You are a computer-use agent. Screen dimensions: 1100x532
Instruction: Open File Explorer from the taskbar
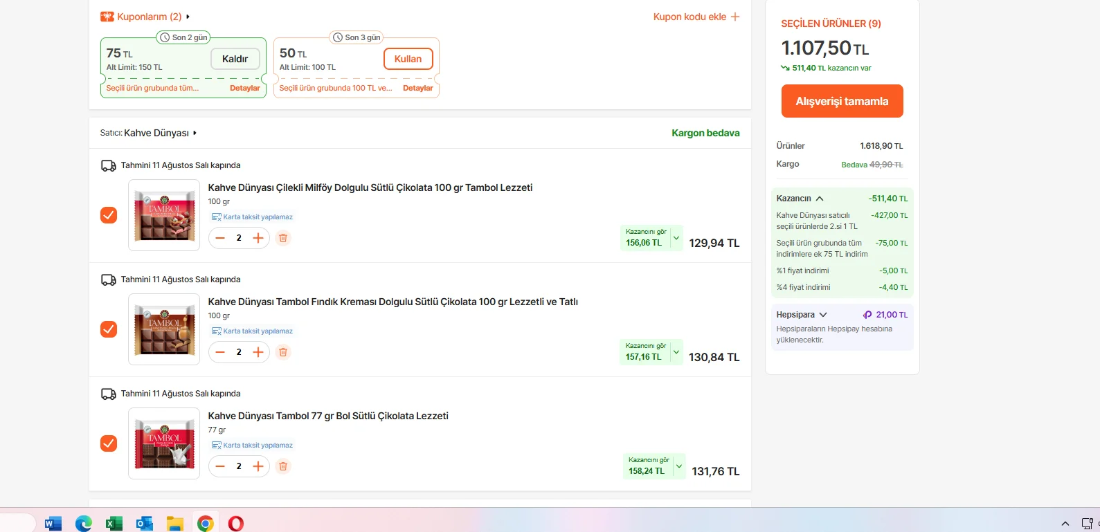(x=175, y=524)
